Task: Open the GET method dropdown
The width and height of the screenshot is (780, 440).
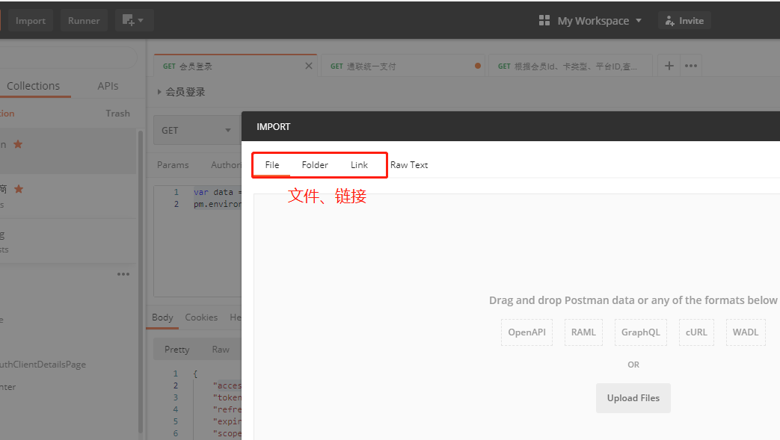Action: point(196,130)
